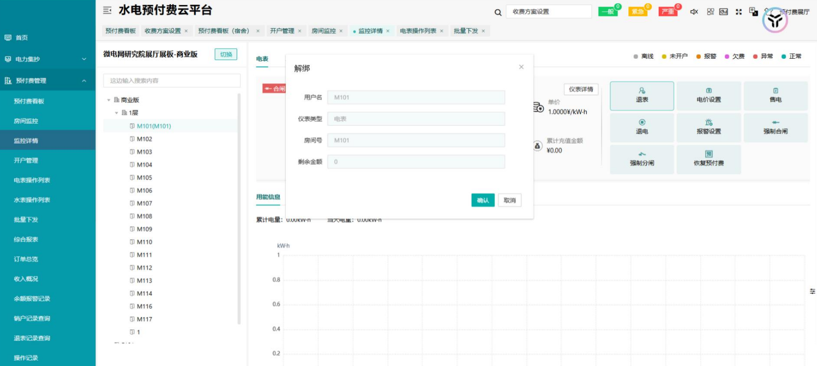The image size is (817, 366).
Task: Click the 首页 item in the sidebar
Action: coord(48,38)
